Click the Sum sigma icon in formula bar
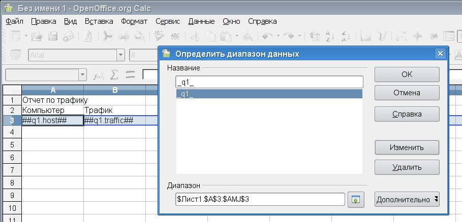Image resolution: width=462 pixels, height=222 pixels. 115,75
